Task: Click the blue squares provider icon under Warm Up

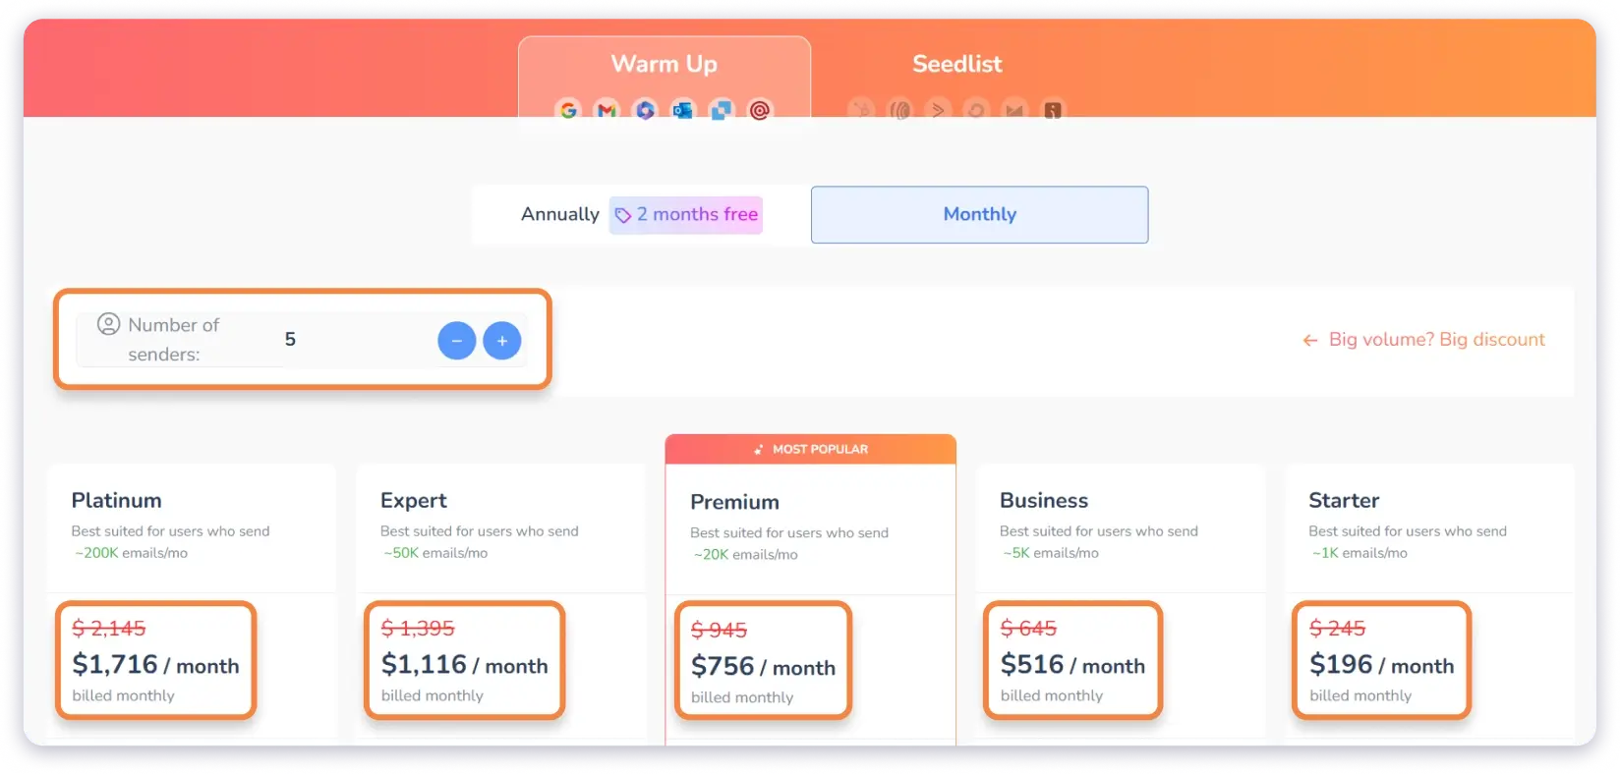Action: click(x=721, y=110)
